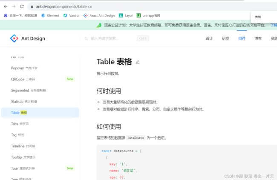277x180 pixels.
Task: Open the 研发 navigation menu item
Action: (225, 38)
